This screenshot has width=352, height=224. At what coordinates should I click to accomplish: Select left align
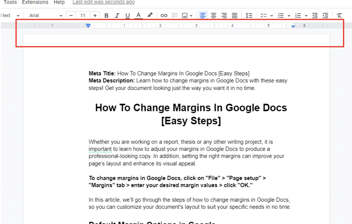click(x=203, y=16)
